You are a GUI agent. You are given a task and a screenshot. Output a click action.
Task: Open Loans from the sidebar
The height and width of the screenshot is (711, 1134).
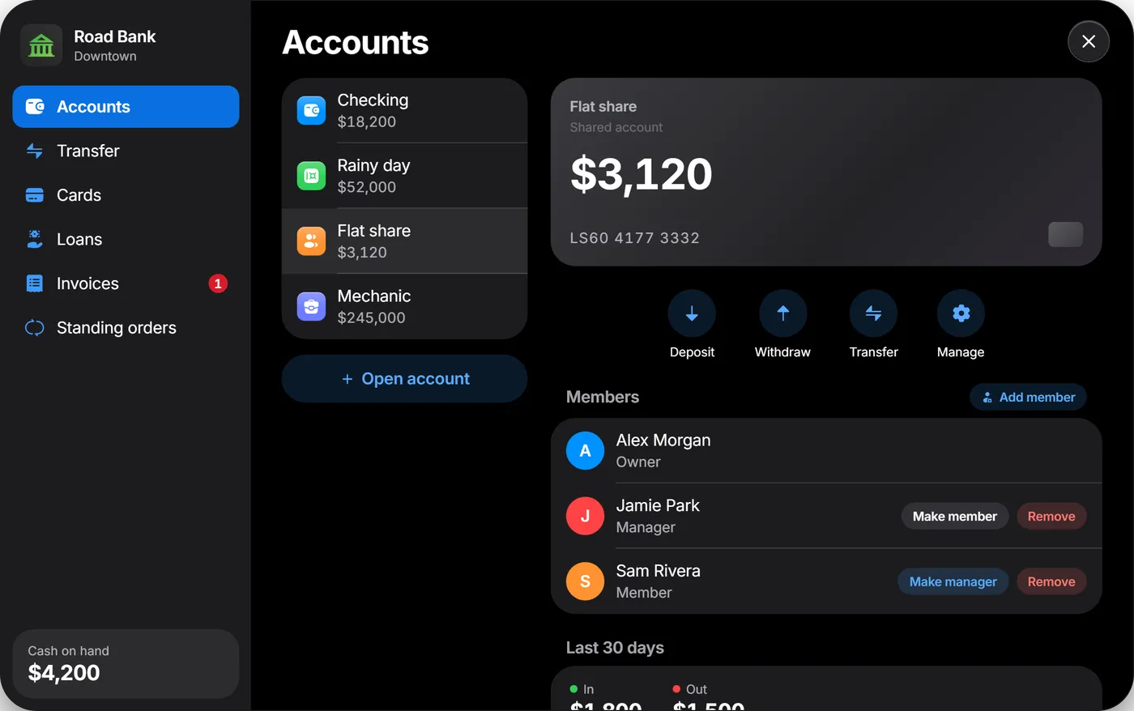[x=126, y=239]
